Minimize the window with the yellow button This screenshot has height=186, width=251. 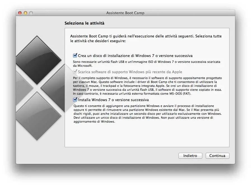[25, 13]
